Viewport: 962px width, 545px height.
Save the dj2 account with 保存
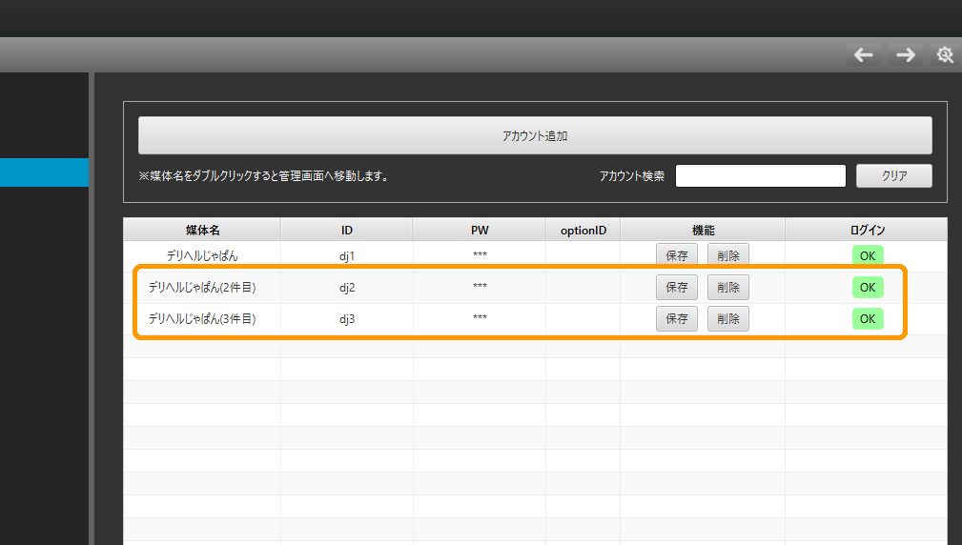677,288
